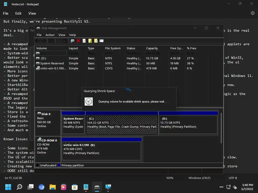Sort by the File System column header
Screen dimensions: 258x193
[x=114, y=48]
